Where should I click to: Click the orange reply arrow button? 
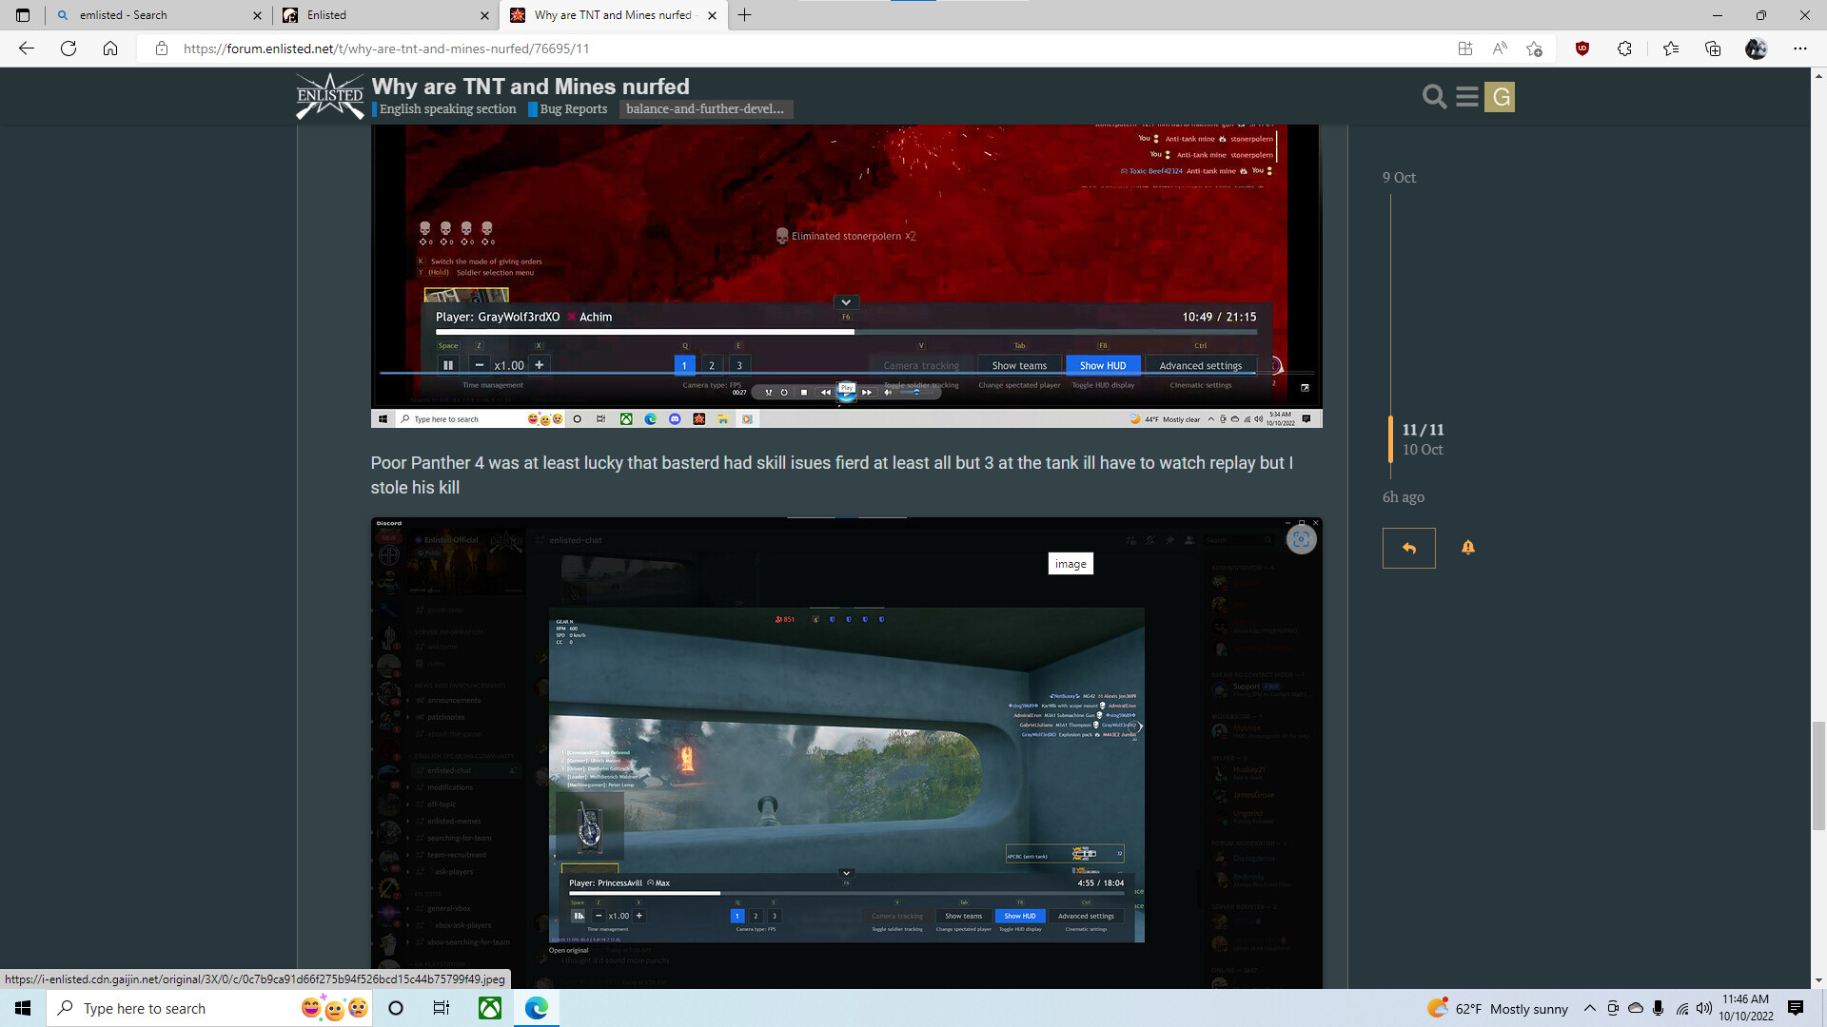1408,548
